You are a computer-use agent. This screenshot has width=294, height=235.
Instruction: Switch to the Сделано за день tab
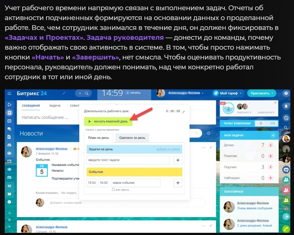click(x=132, y=138)
